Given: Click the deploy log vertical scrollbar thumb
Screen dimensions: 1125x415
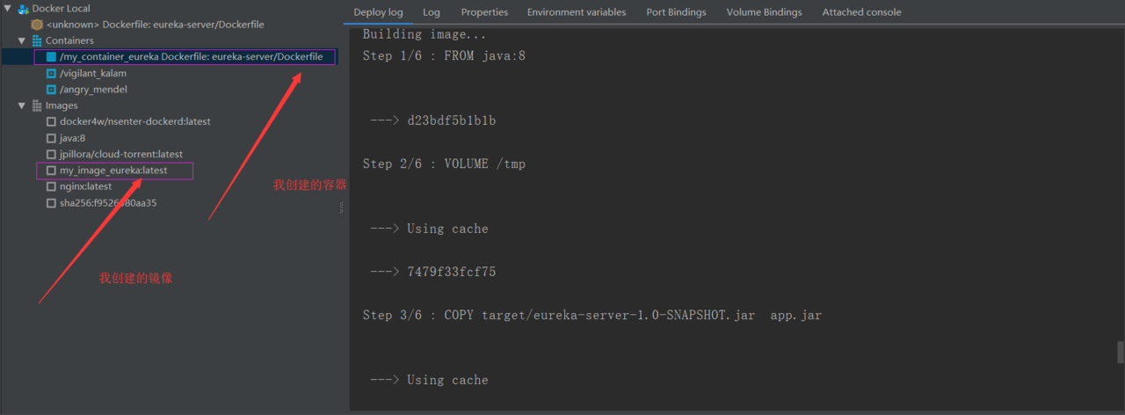Looking at the screenshot, I should (1120, 352).
